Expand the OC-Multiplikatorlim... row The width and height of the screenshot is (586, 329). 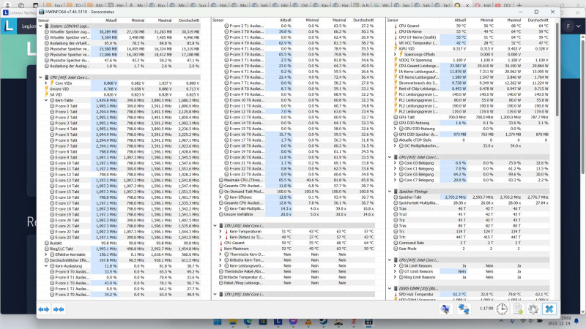coord(396,145)
